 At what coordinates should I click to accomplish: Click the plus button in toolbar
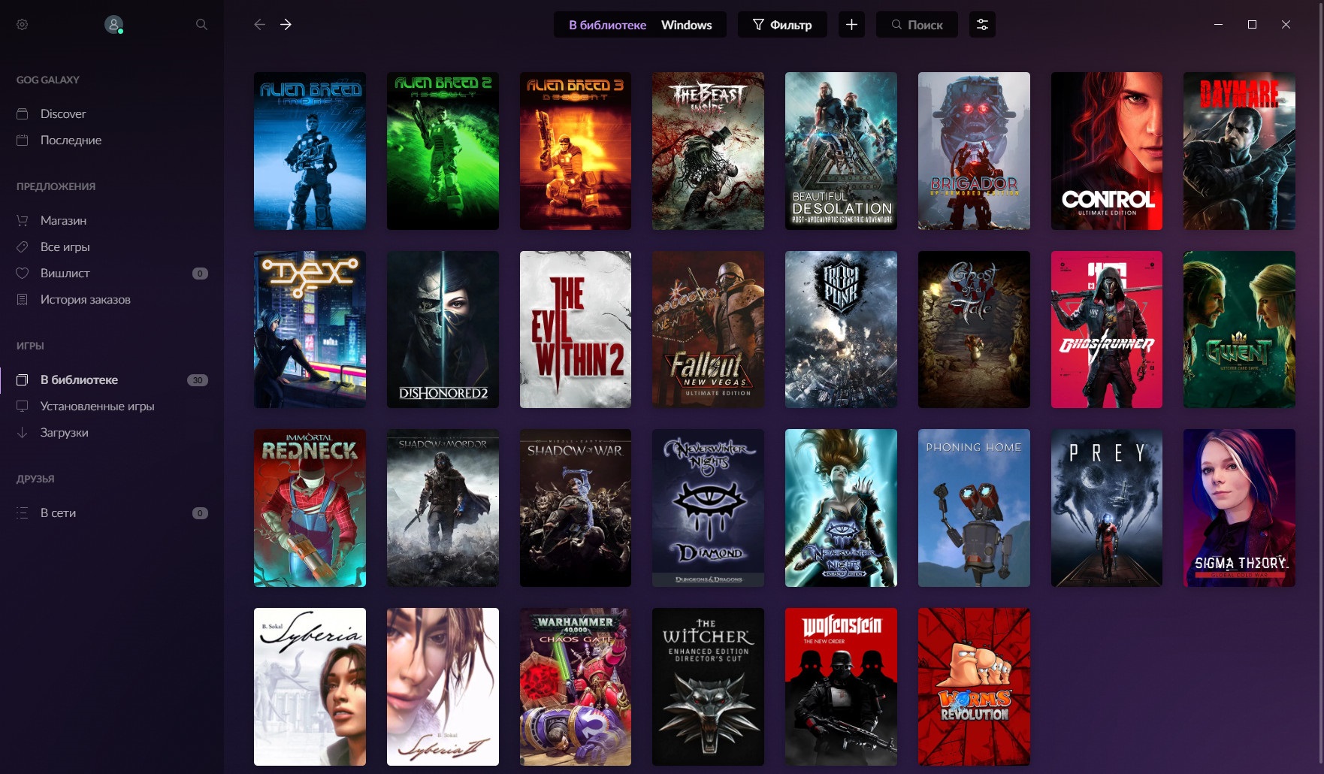[x=851, y=25]
